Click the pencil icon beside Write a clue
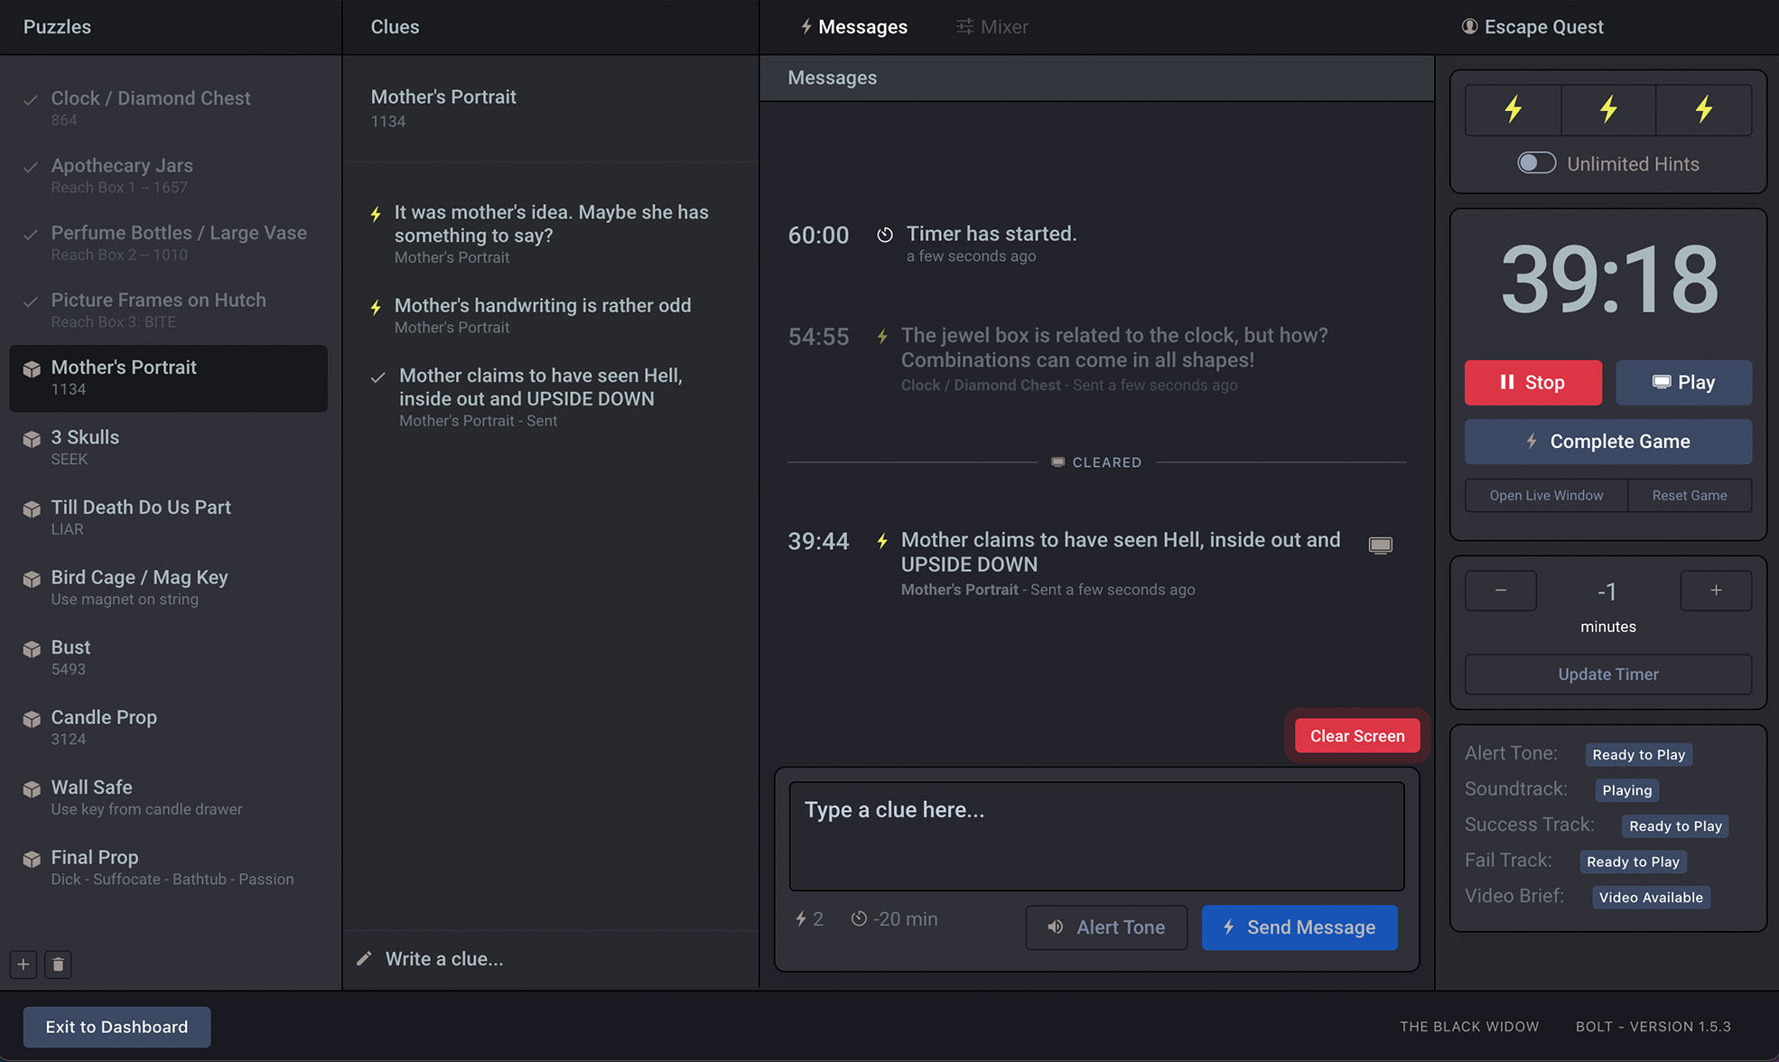 pyautogui.click(x=365, y=958)
